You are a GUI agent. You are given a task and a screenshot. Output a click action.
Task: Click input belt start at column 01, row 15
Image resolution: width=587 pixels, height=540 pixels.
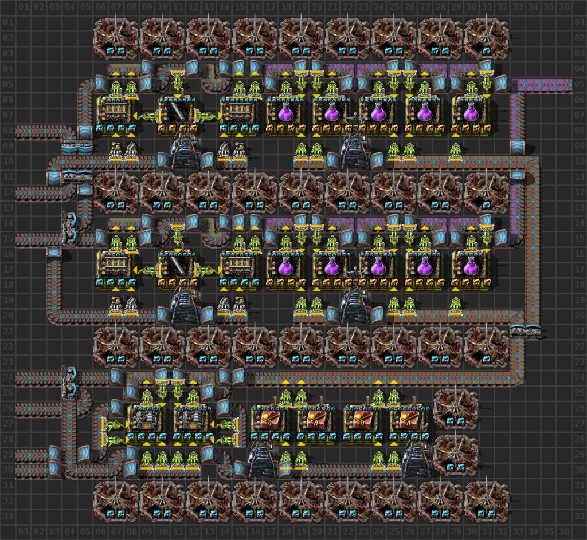[x=23, y=239]
